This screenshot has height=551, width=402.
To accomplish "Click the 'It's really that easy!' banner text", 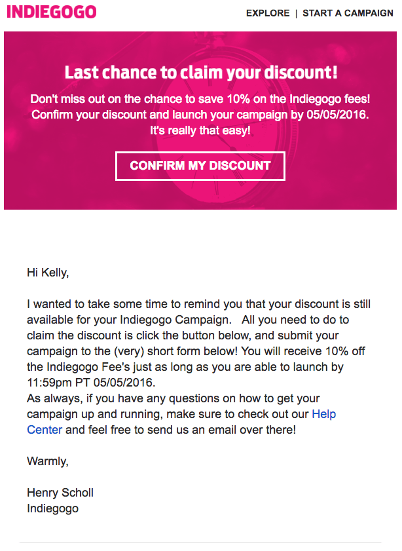I will [x=200, y=130].
